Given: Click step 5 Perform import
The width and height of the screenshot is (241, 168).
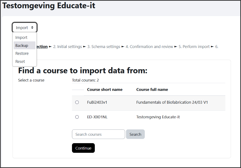Looking at the screenshot, I should [x=194, y=47].
